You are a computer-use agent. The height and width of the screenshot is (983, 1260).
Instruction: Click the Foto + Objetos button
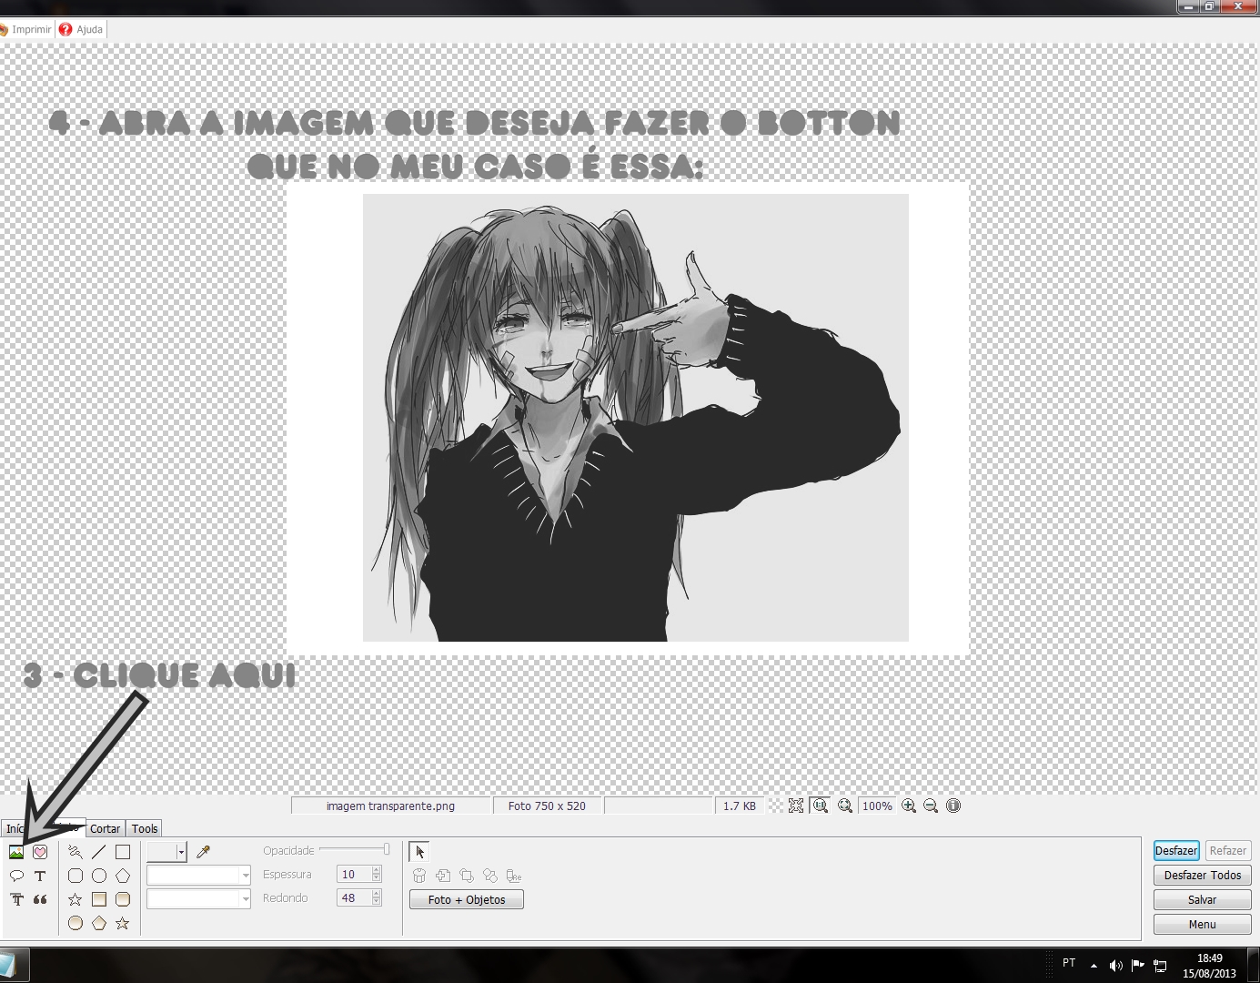(467, 900)
